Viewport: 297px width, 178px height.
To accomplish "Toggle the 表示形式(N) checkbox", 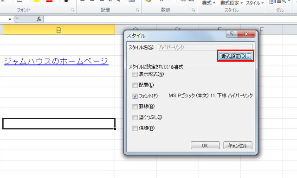I will click(135, 74).
